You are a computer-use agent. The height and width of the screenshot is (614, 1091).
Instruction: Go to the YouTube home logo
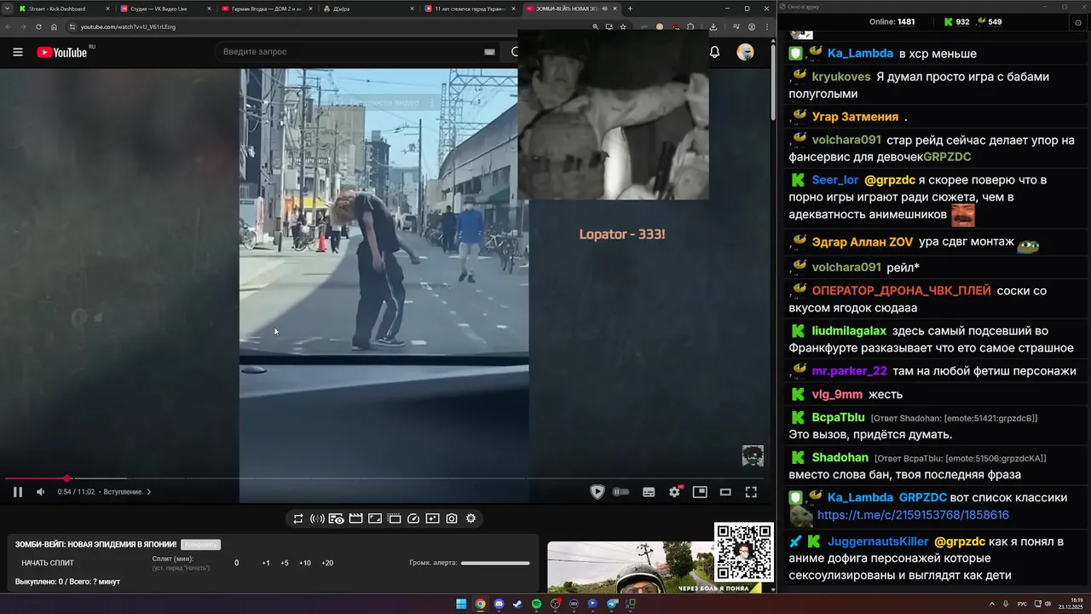point(62,52)
